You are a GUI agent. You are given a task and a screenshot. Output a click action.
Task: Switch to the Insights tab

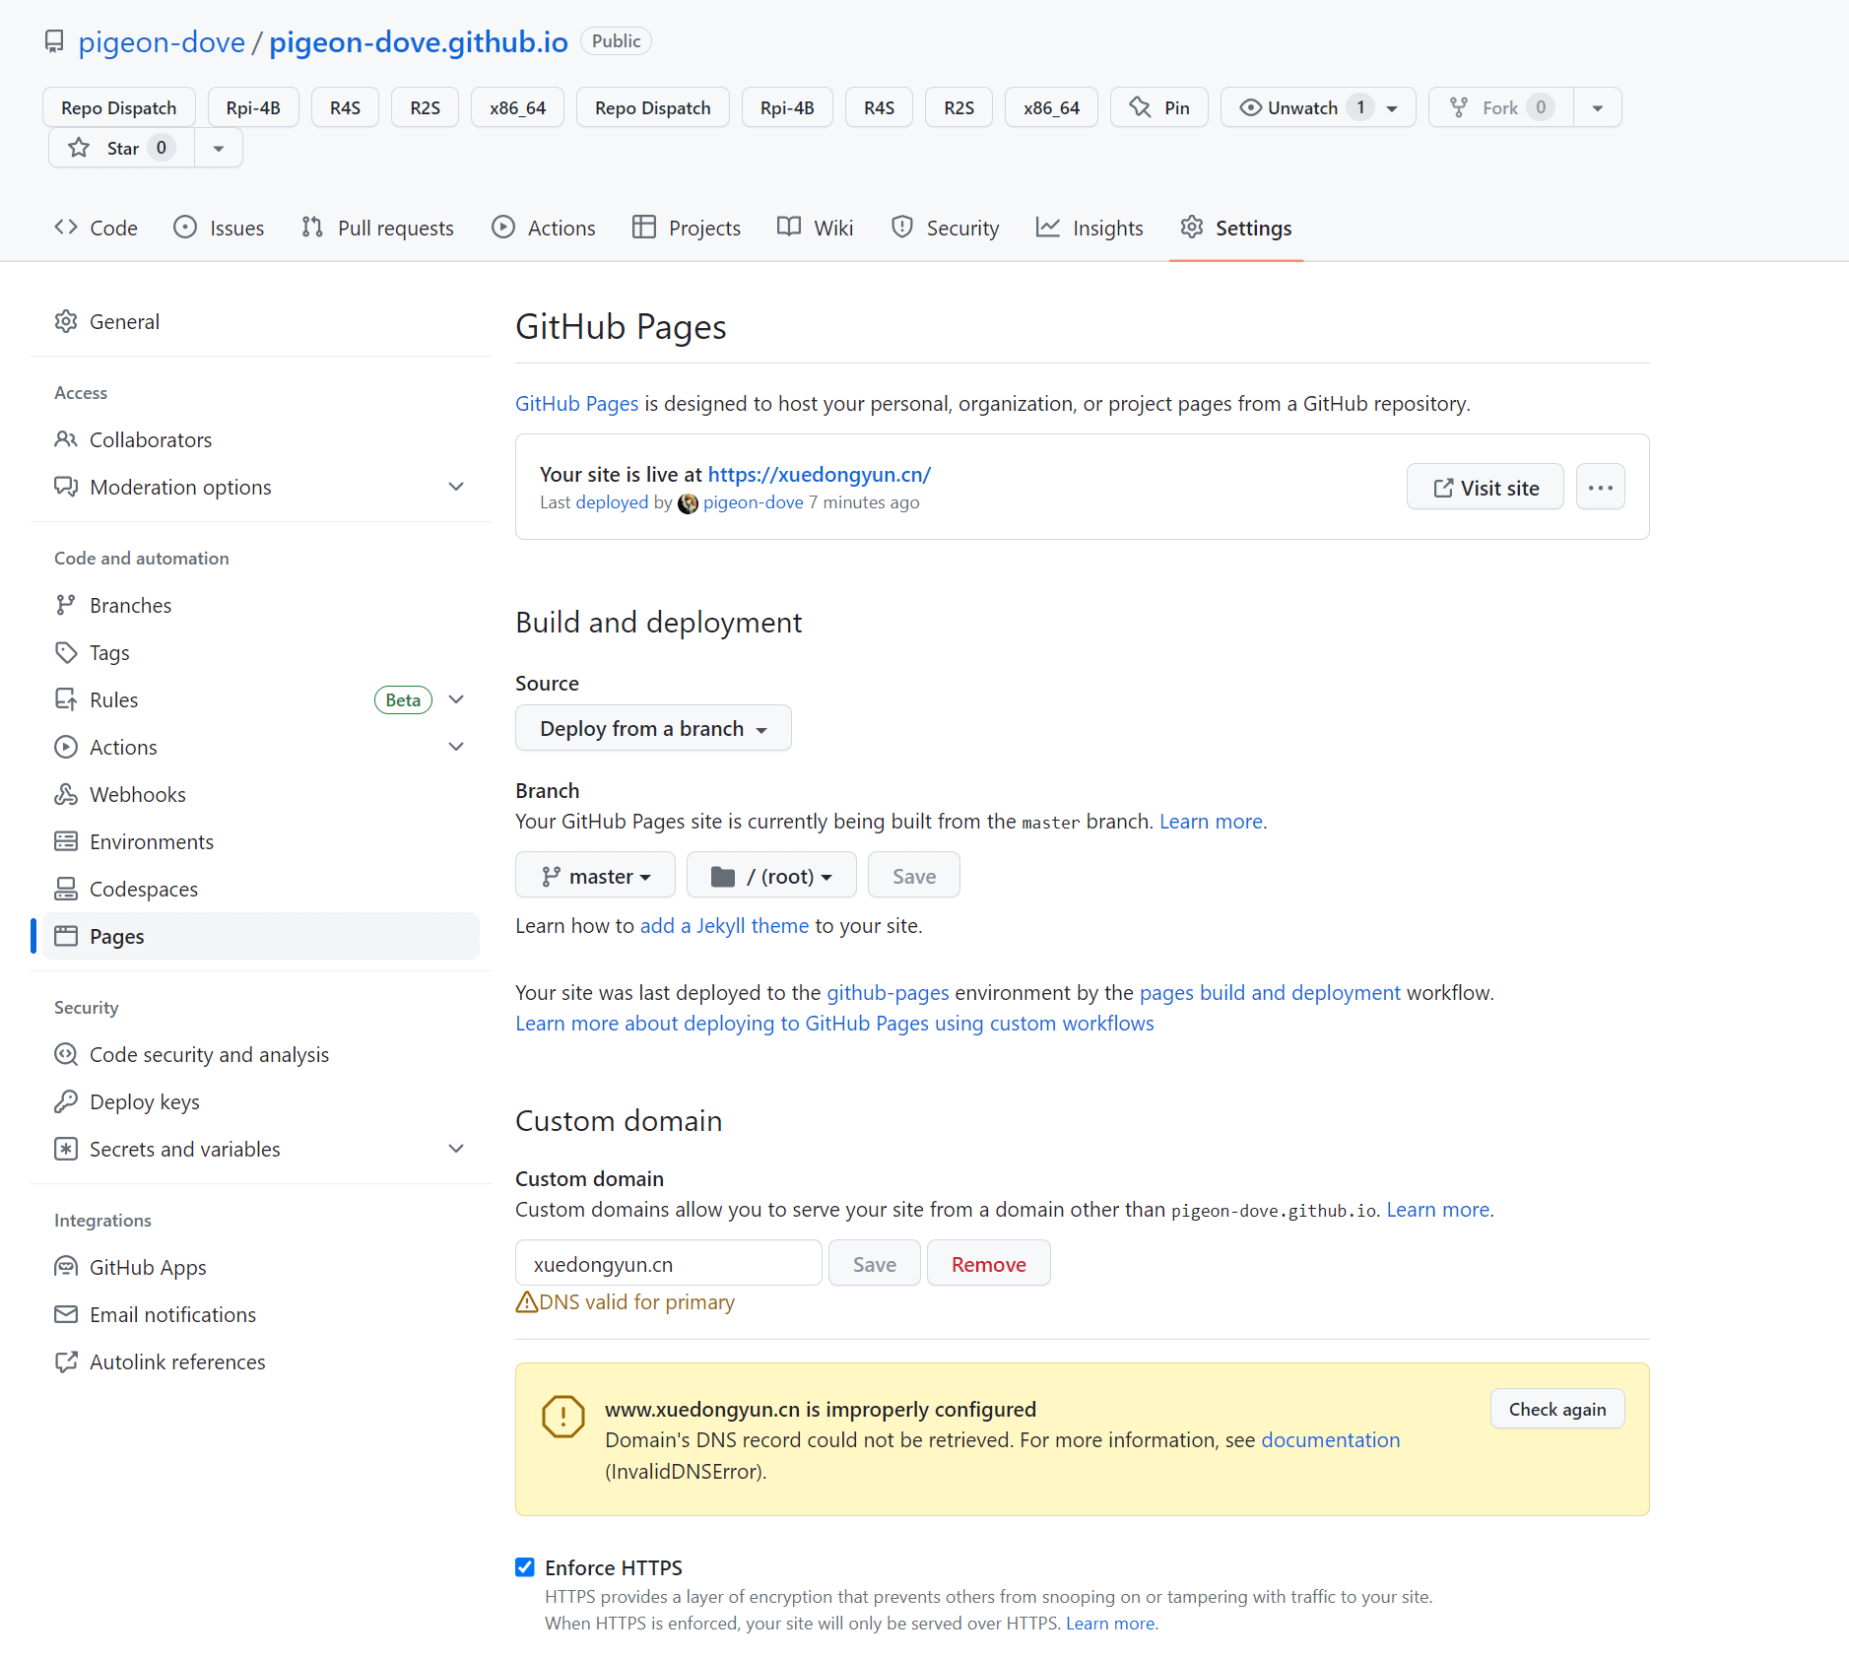(1090, 228)
